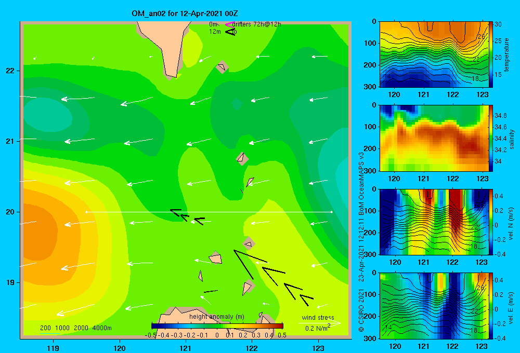Click longitude label 121 on the main map
Screen dimensions: 520x353
click(186, 348)
